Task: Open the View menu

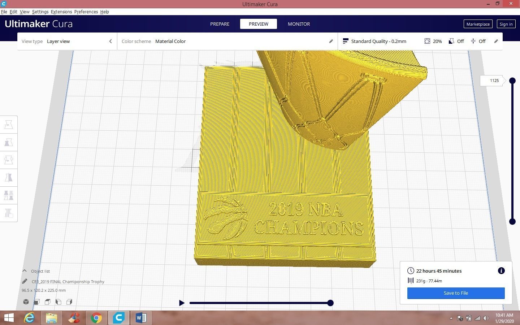Action: click(x=25, y=12)
